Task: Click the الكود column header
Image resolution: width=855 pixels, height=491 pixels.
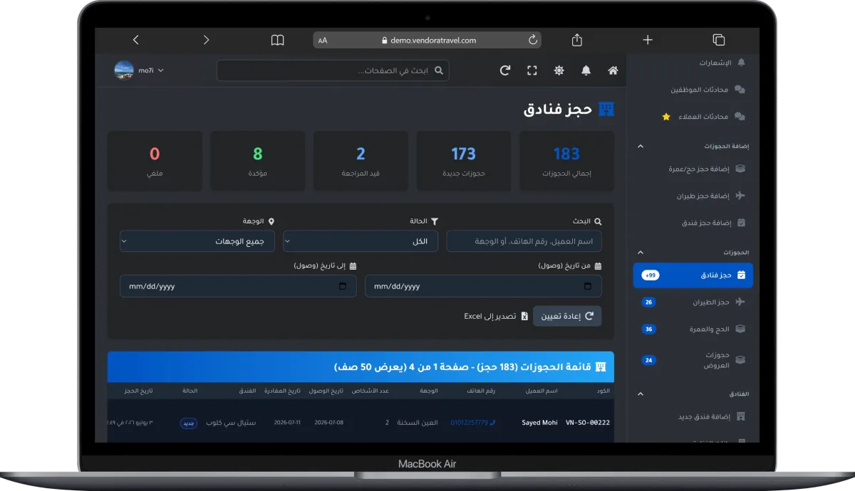Action: click(x=603, y=391)
